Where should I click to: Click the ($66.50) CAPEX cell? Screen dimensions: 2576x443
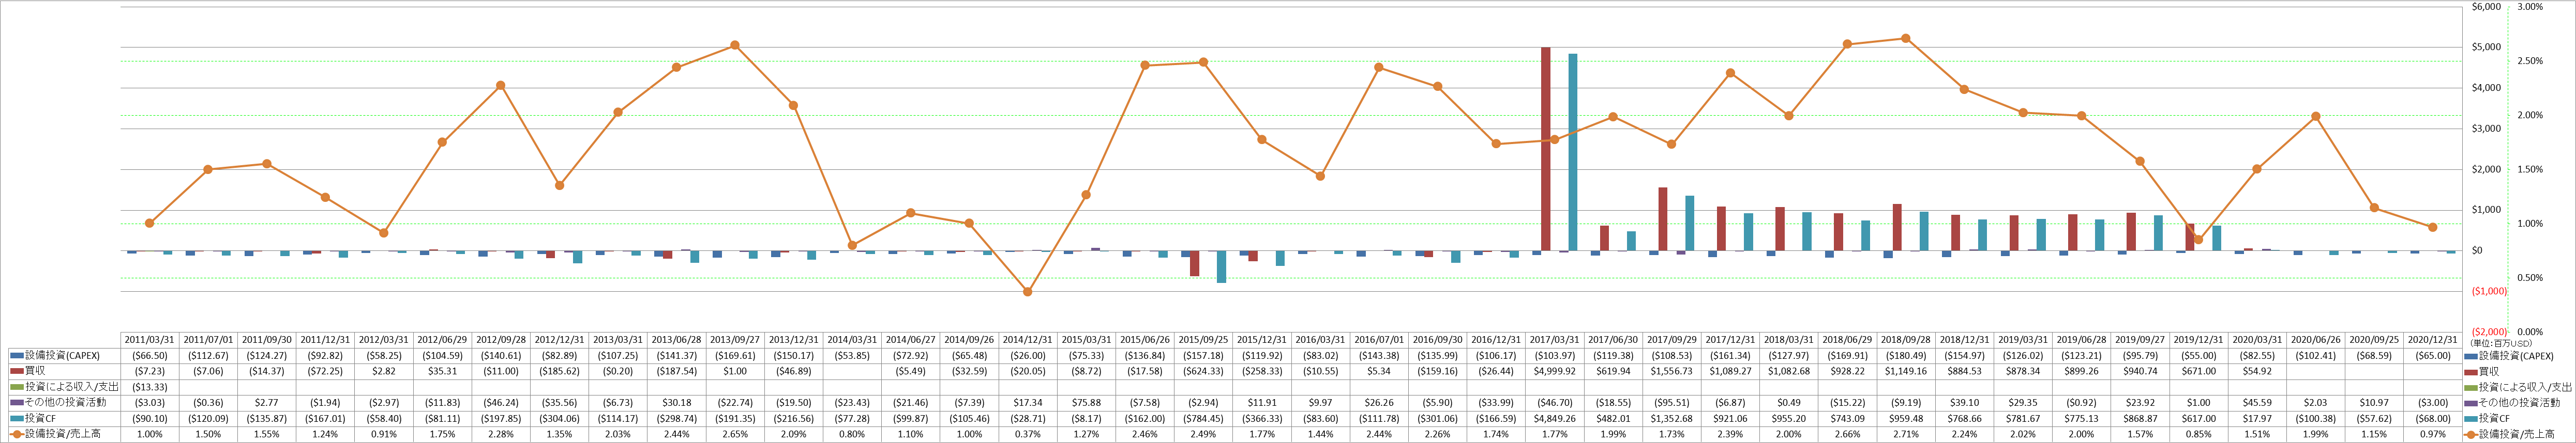[x=149, y=355]
